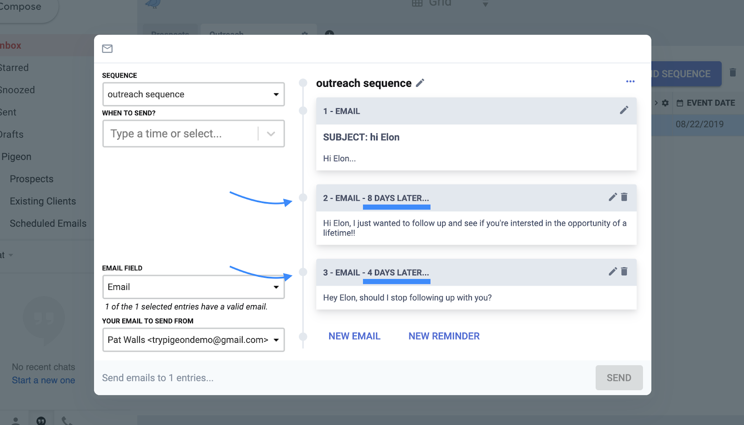Delete the 8 days later email step

click(x=624, y=197)
